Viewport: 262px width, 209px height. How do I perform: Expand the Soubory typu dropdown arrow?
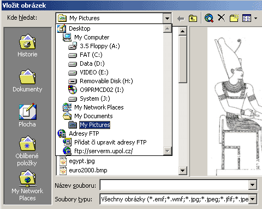(x=253, y=199)
